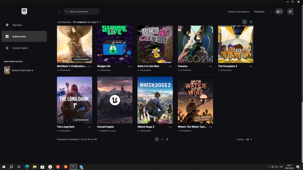Open Telegram from taskbar

click(x=81, y=167)
